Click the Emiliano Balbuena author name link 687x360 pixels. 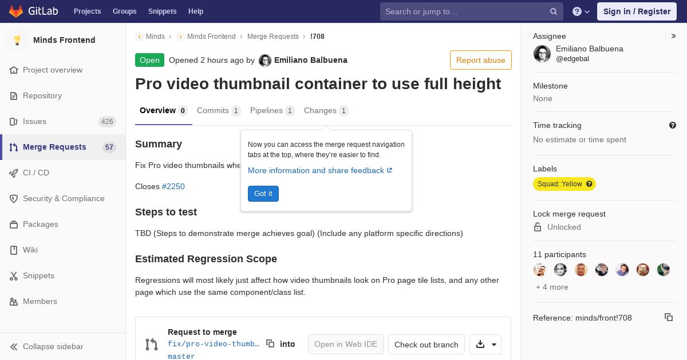coord(311,60)
